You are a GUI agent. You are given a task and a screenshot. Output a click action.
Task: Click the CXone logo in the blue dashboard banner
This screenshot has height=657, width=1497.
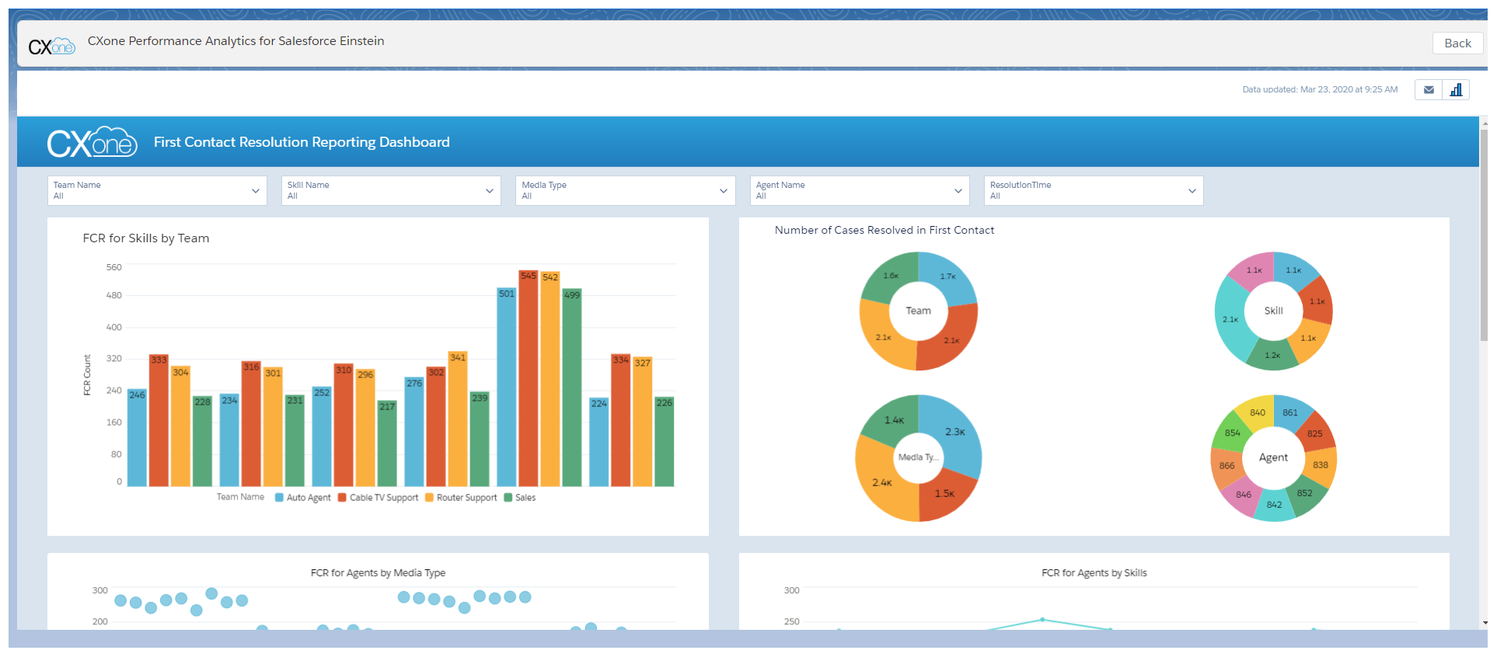pyautogui.click(x=92, y=142)
